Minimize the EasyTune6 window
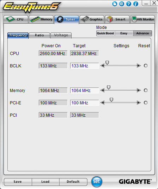The width and height of the screenshot is (158, 189). (146, 3)
